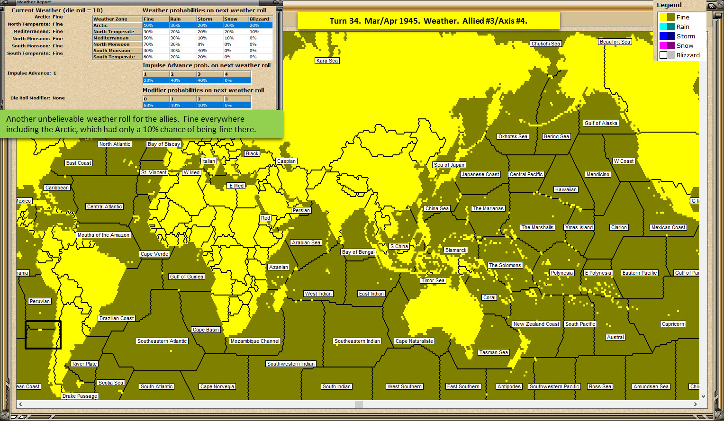Viewport: 724px width, 421px height.
Task: Click the Mouths of the Amazon label
Action: click(x=103, y=235)
